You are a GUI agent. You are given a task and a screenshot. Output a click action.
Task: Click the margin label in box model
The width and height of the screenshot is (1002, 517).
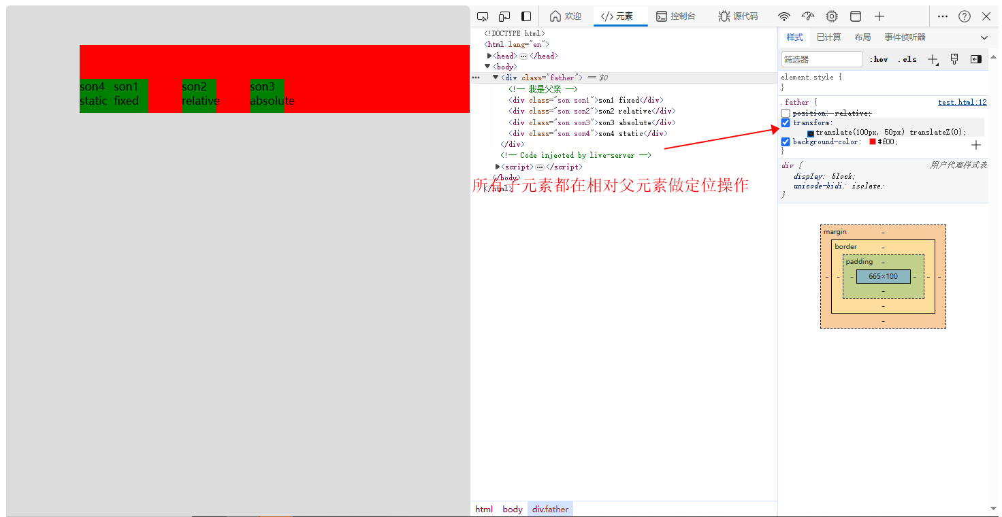(x=835, y=232)
